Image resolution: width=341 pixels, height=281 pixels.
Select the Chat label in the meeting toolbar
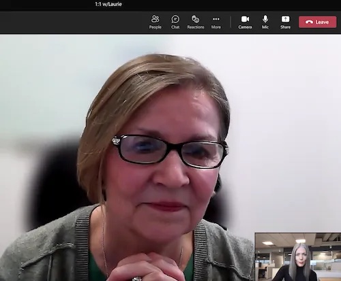[x=175, y=27]
